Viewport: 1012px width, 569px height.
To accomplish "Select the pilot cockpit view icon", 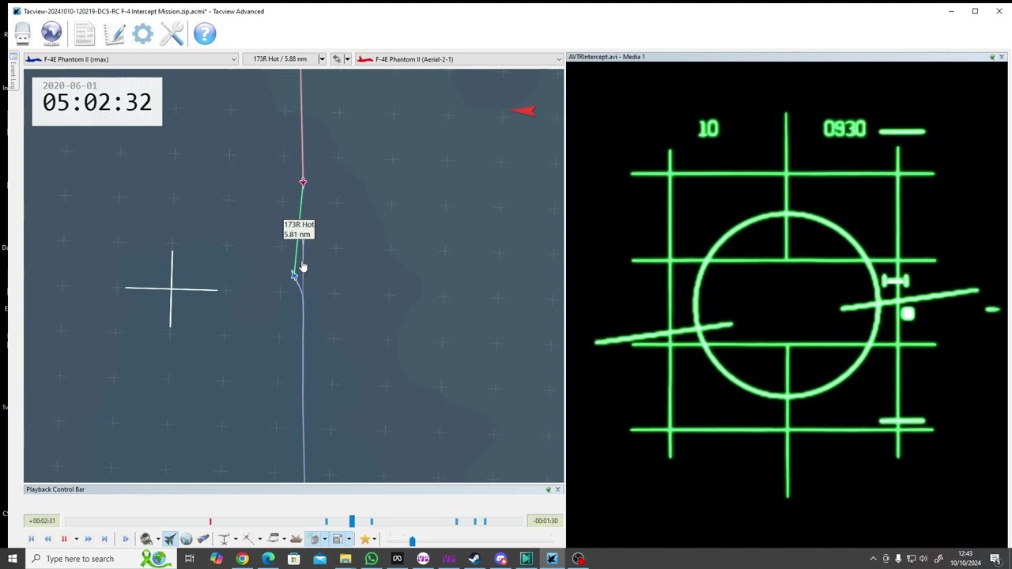I will point(146,539).
